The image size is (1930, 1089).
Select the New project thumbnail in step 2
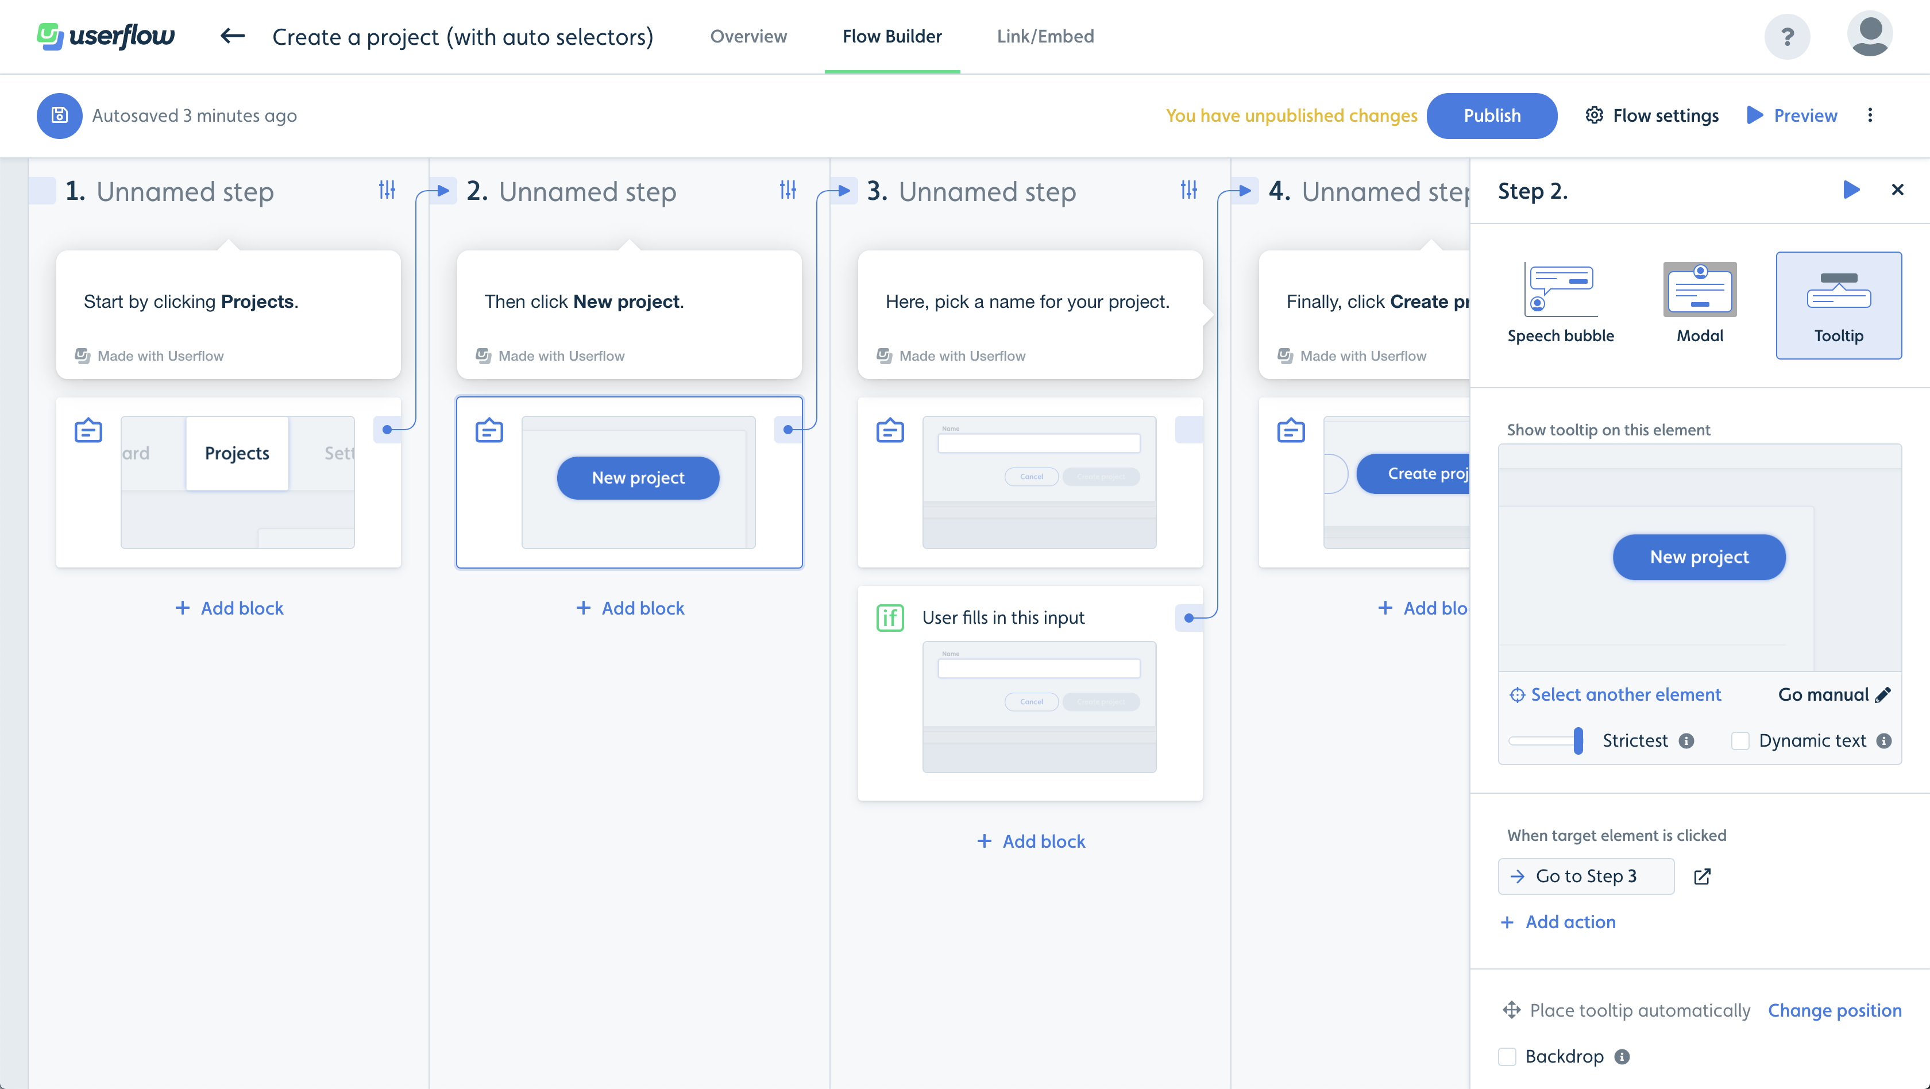pos(638,482)
